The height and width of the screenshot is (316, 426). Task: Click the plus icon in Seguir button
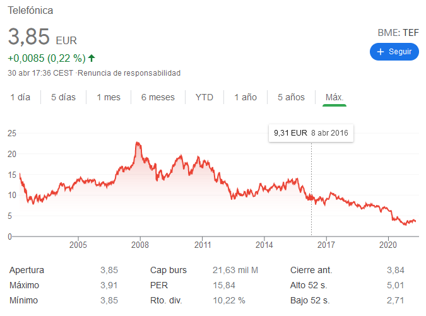381,52
